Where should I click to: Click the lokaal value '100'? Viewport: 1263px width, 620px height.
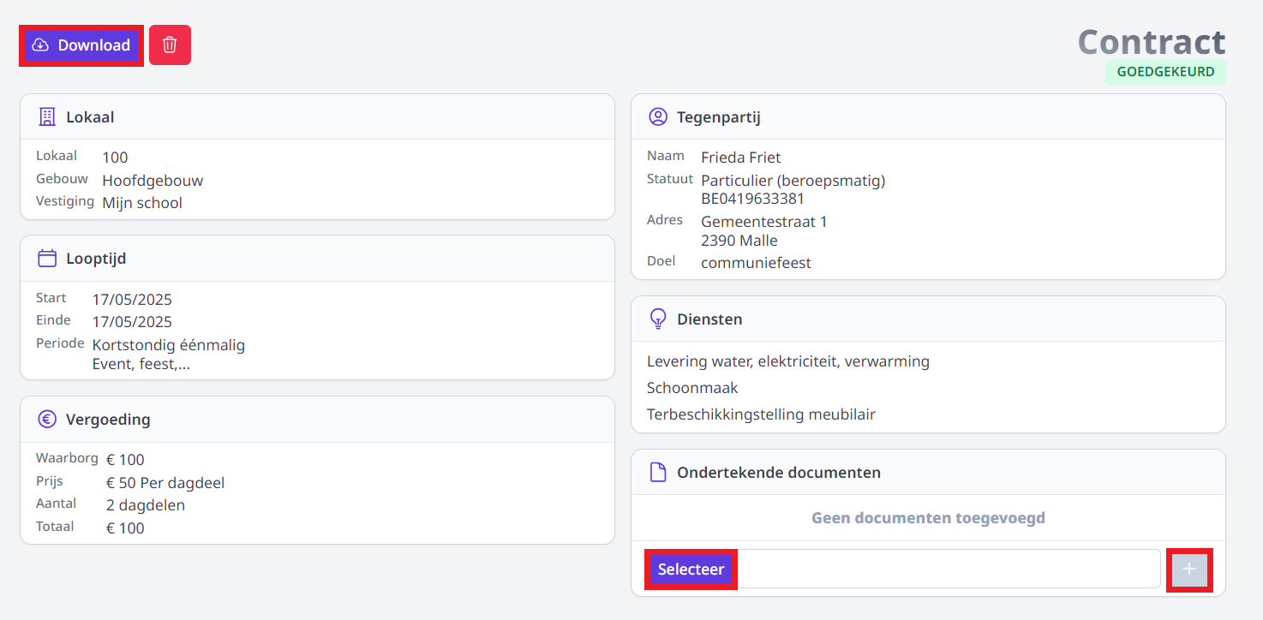115,158
